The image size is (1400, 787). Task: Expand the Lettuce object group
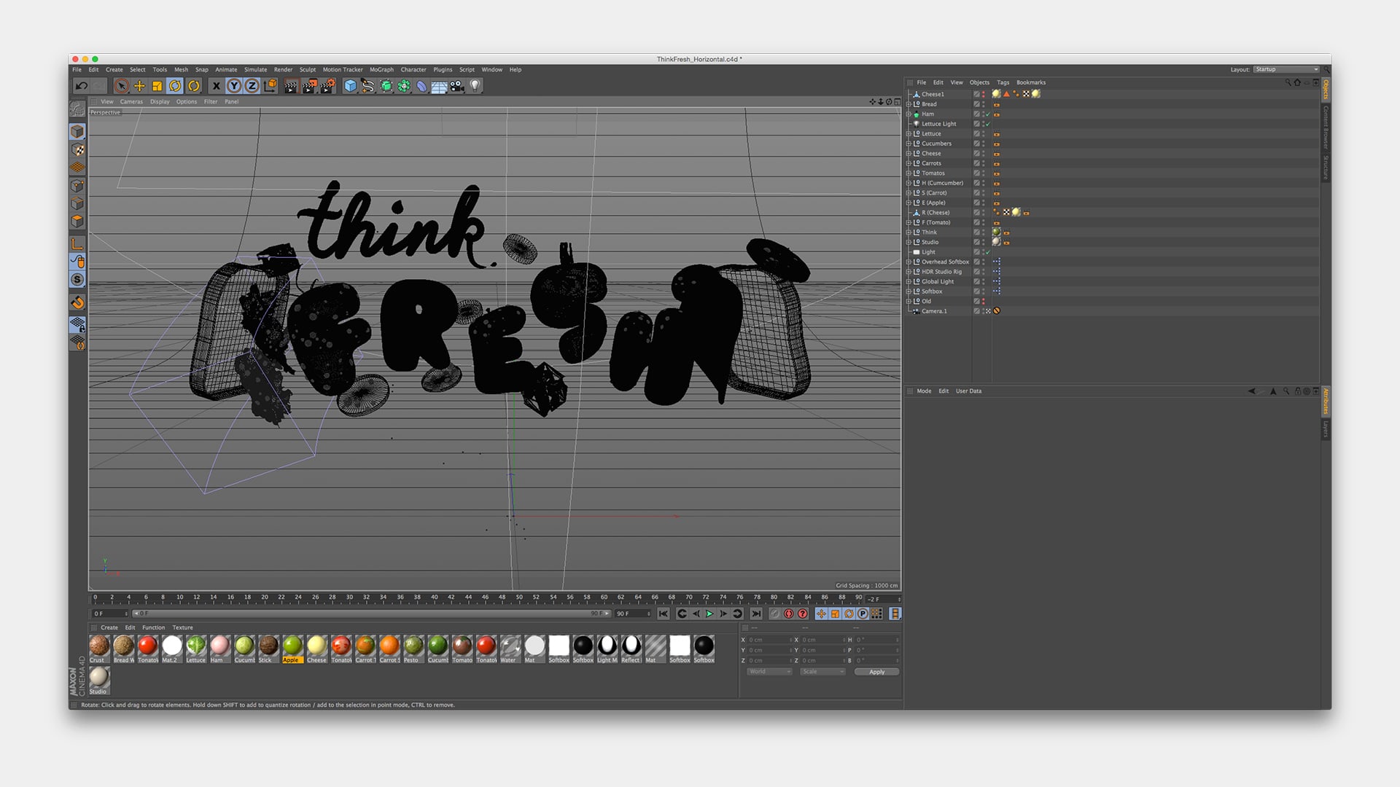coord(909,134)
